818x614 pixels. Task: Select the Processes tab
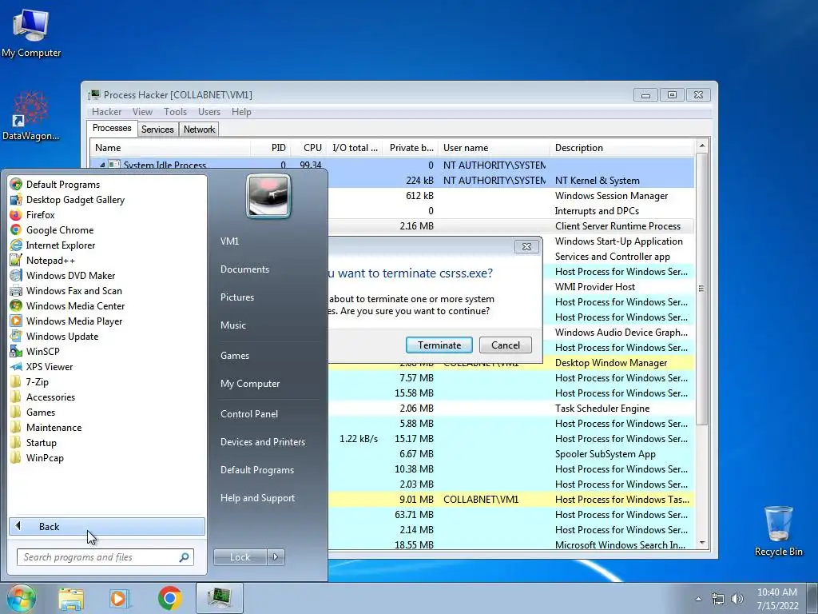(x=112, y=128)
